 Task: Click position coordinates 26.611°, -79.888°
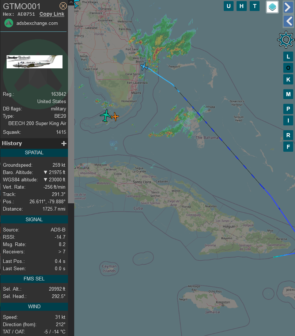48,202
